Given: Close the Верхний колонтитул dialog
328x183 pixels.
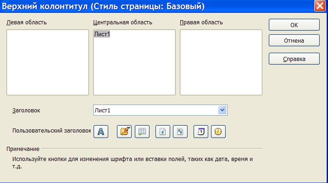Looking at the screenshot, I should coord(320,6).
